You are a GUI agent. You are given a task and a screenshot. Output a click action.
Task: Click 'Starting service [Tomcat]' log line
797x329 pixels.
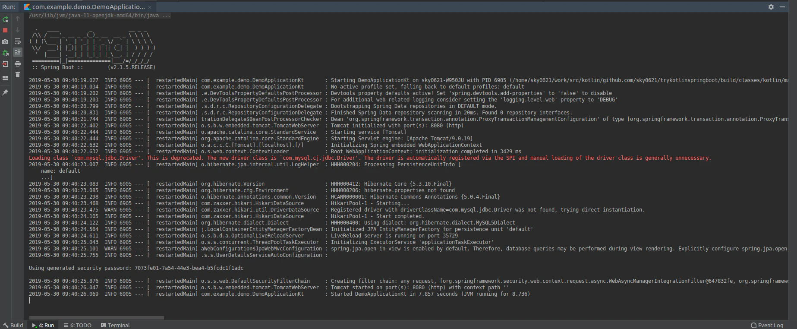[217, 132]
